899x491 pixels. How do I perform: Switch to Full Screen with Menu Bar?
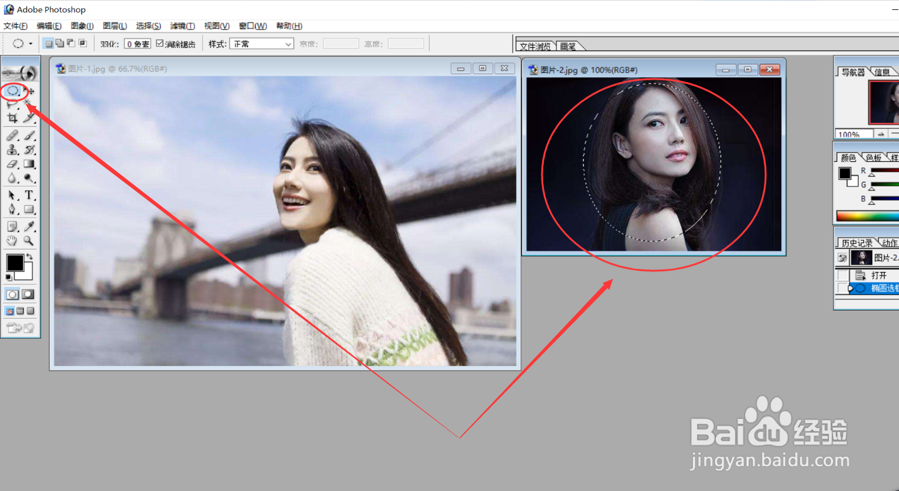[x=20, y=311]
